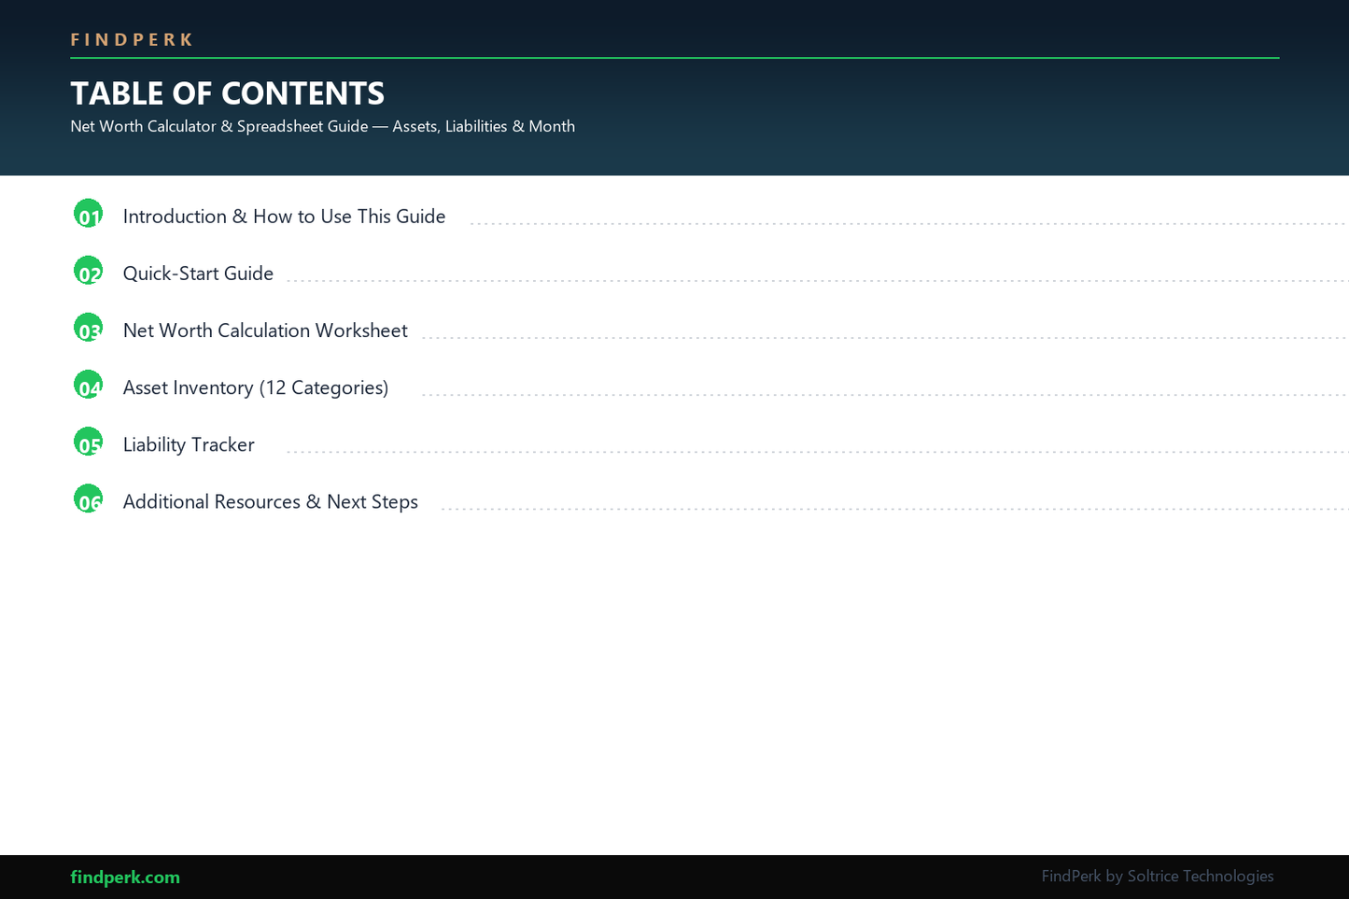
Task: Click the green 02 number badge
Action: 88,270
